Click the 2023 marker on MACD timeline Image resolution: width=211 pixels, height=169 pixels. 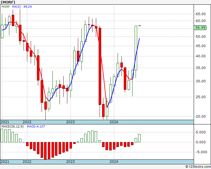pos(70,162)
